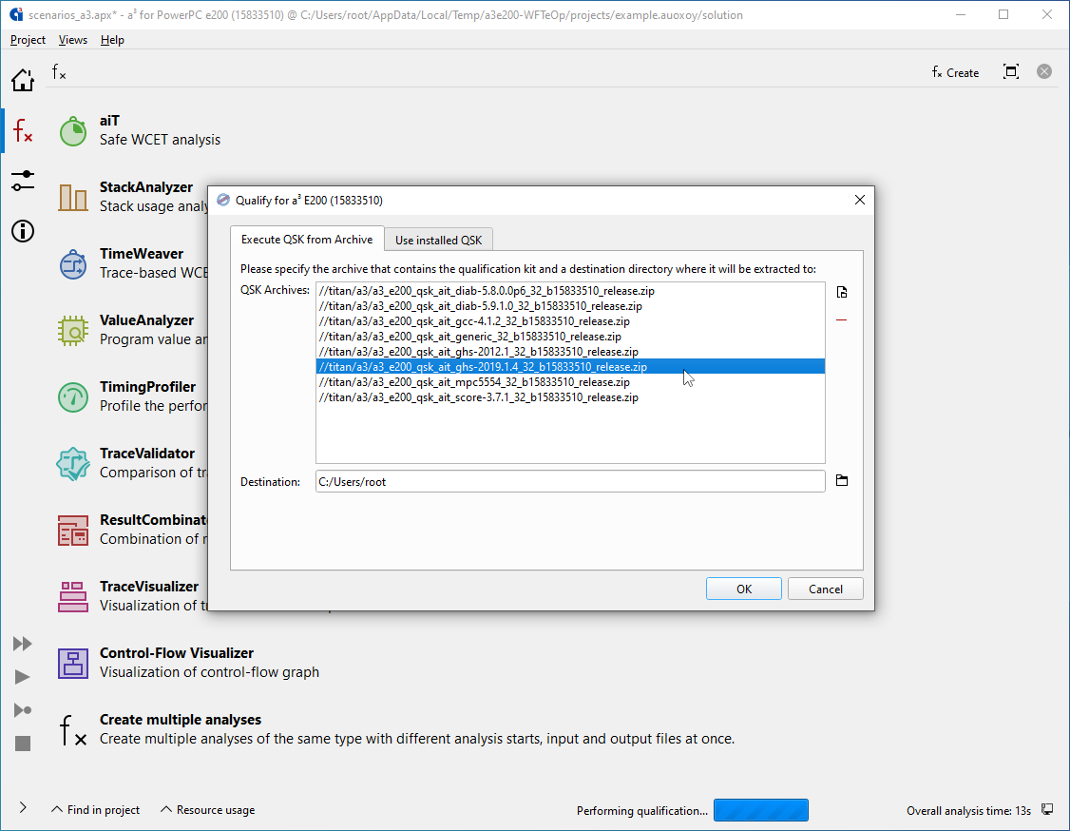Click the Create multiple analyses title
The image size is (1070, 831).
(x=181, y=720)
